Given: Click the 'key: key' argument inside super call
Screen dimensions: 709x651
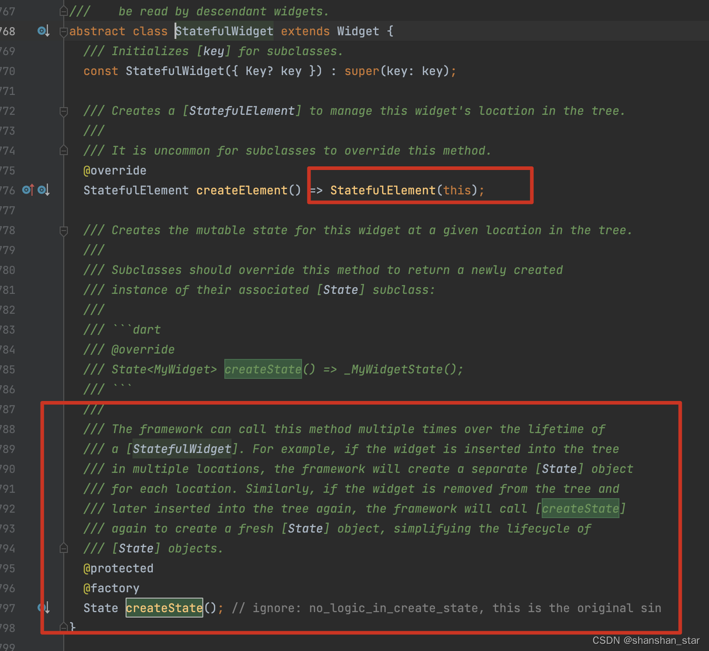Looking at the screenshot, I should pos(414,71).
